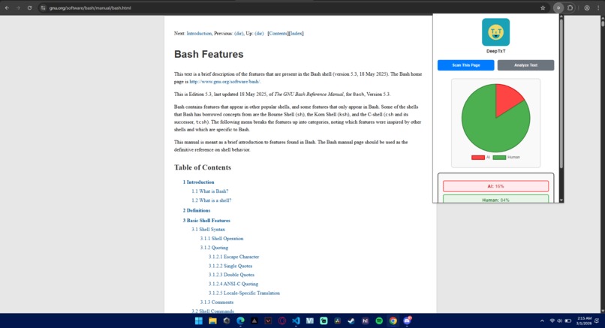This screenshot has width=605, height=328.
Task: Open the Windows Start menu
Action: pos(199,320)
